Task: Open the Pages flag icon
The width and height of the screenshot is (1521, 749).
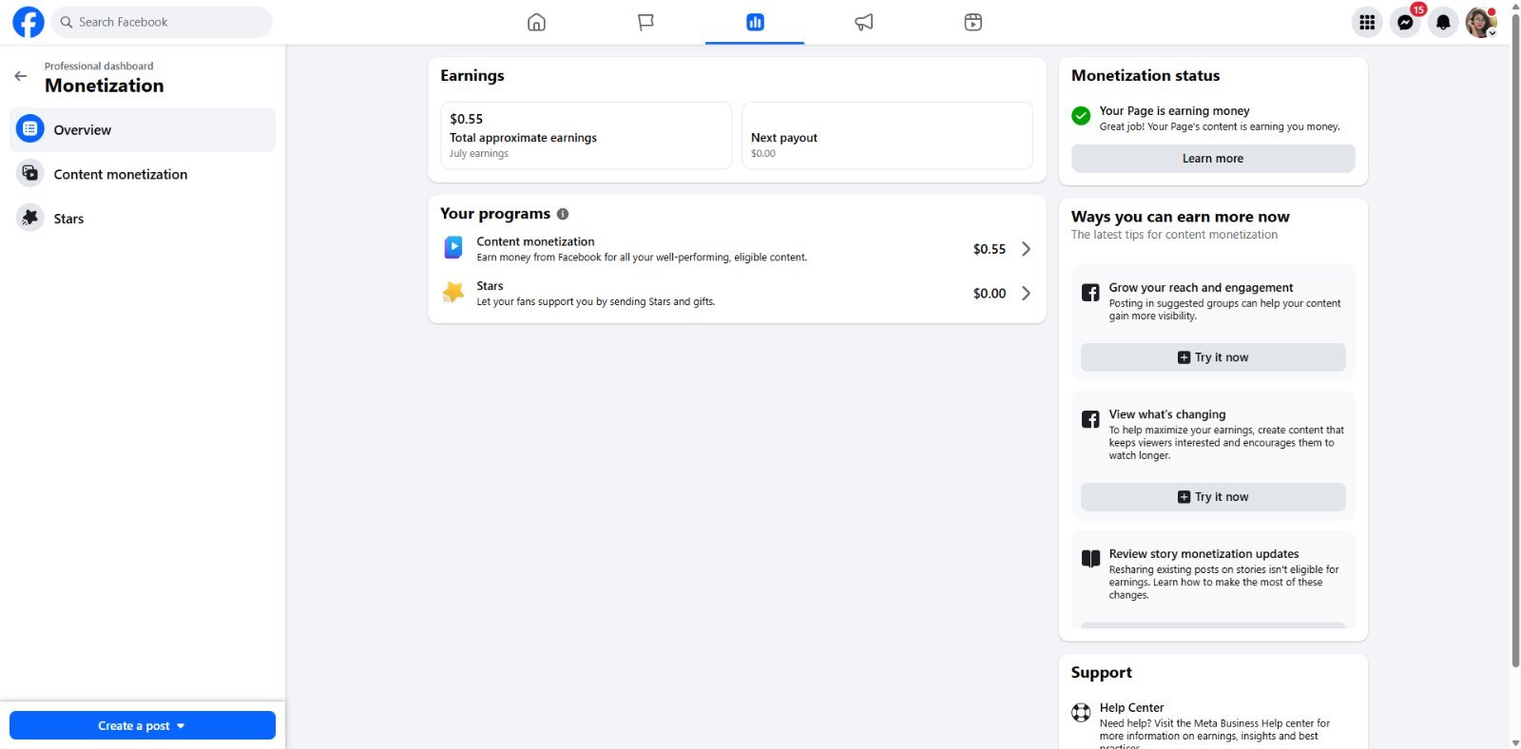Action: 645,22
